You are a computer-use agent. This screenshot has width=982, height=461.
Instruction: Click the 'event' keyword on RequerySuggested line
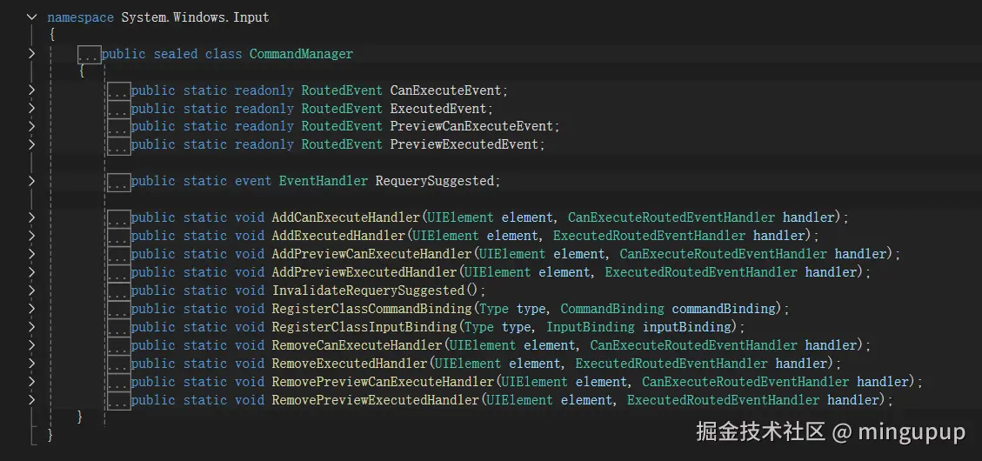pos(253,181)
